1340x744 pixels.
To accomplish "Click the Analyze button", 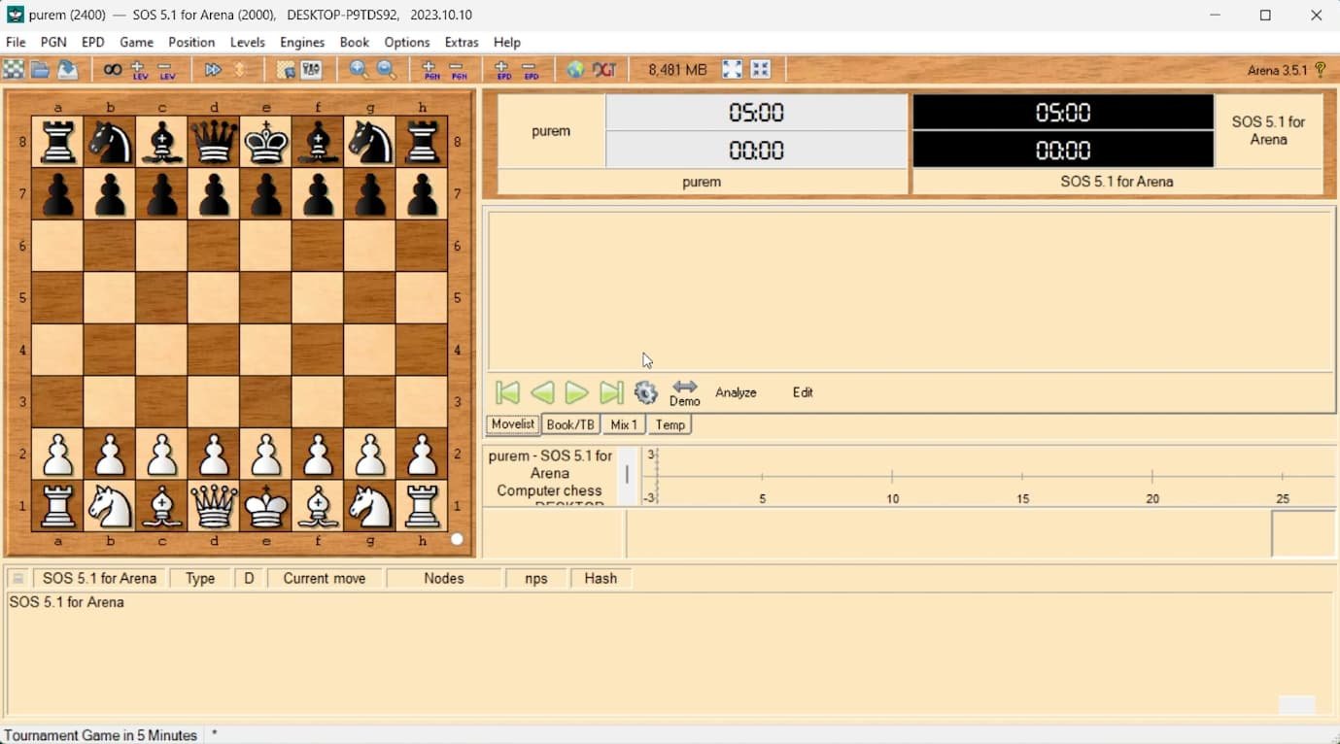I will pos(736,392).
